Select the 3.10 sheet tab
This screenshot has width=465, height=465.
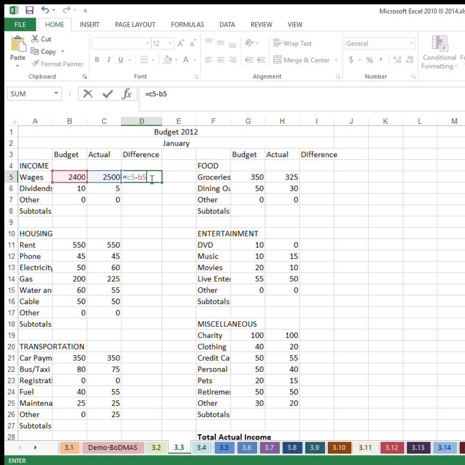pos(339,447)
